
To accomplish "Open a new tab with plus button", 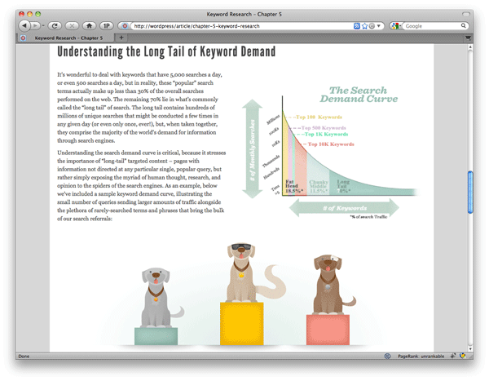I will pyautogui.click(x=122, y=38).
